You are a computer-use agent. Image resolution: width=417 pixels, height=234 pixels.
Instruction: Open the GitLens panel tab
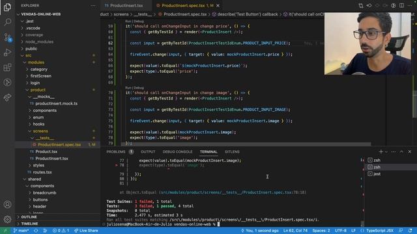232,151
